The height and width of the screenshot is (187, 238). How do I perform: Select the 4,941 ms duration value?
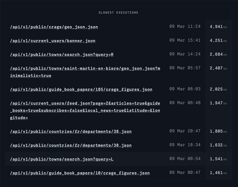[218, 27]
